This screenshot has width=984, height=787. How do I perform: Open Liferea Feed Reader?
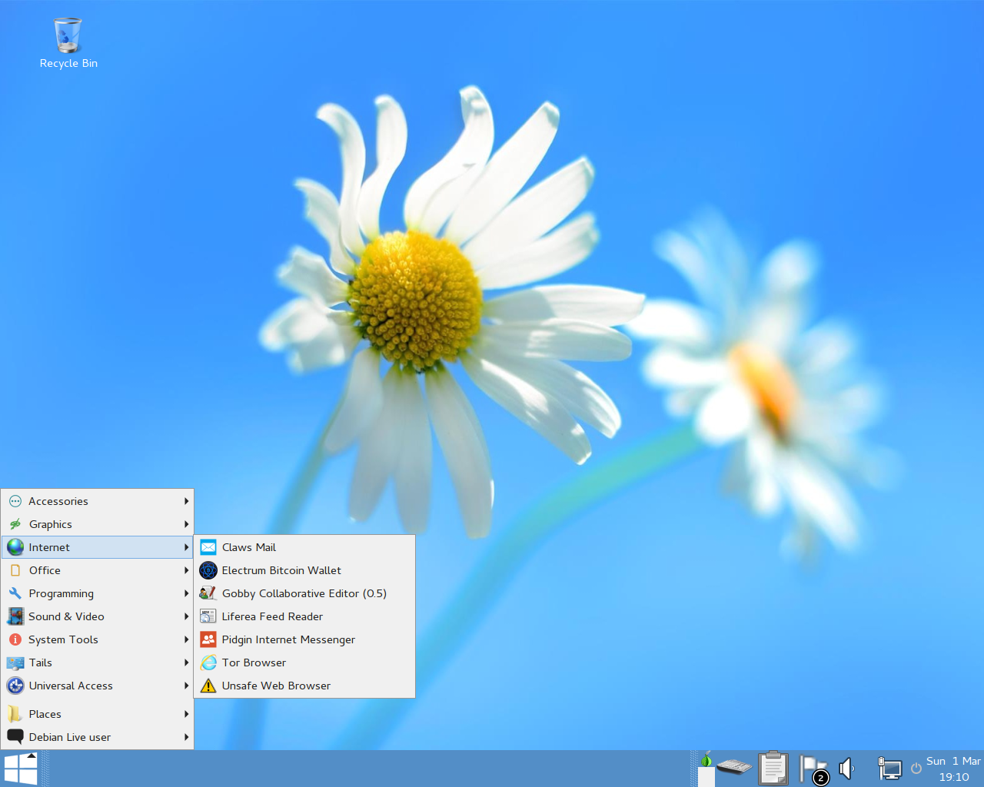[304, 616]
